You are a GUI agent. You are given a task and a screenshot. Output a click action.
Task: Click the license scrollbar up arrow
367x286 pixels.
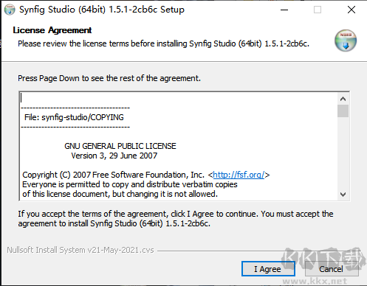[x=343, y=99]
